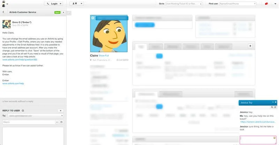Screen dimensions: 279x145
Task: Click Emre O's avatar photo
Action: 7,24
